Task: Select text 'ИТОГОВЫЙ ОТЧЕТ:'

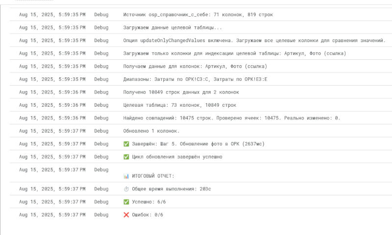Action: click(153, 176)
